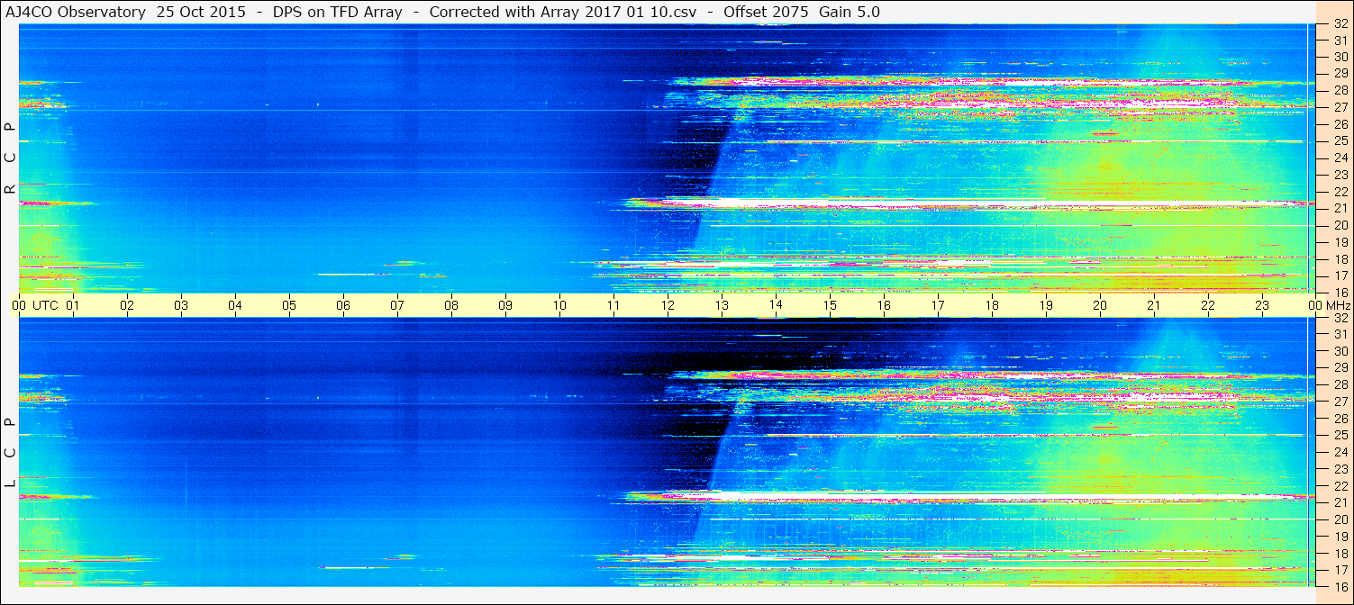Click 30 MHz label on RCP frequency scale

click(x=1340, y=58)
